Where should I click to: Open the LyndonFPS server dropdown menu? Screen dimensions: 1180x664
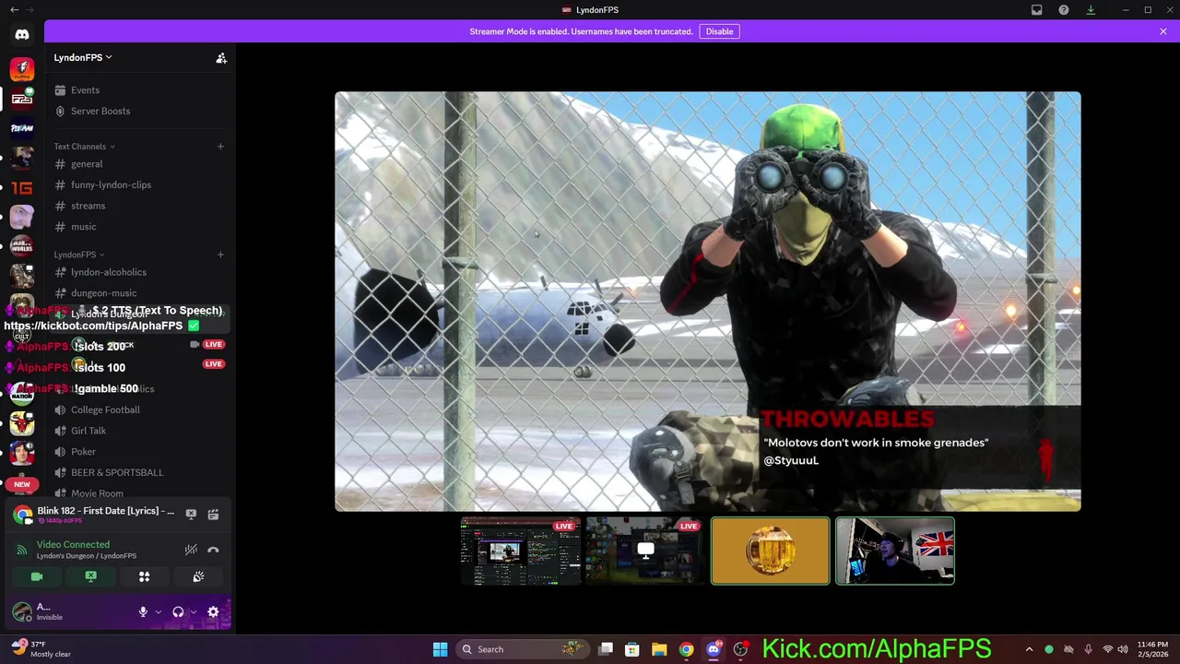pyautogui.click(x=83, y=58)
